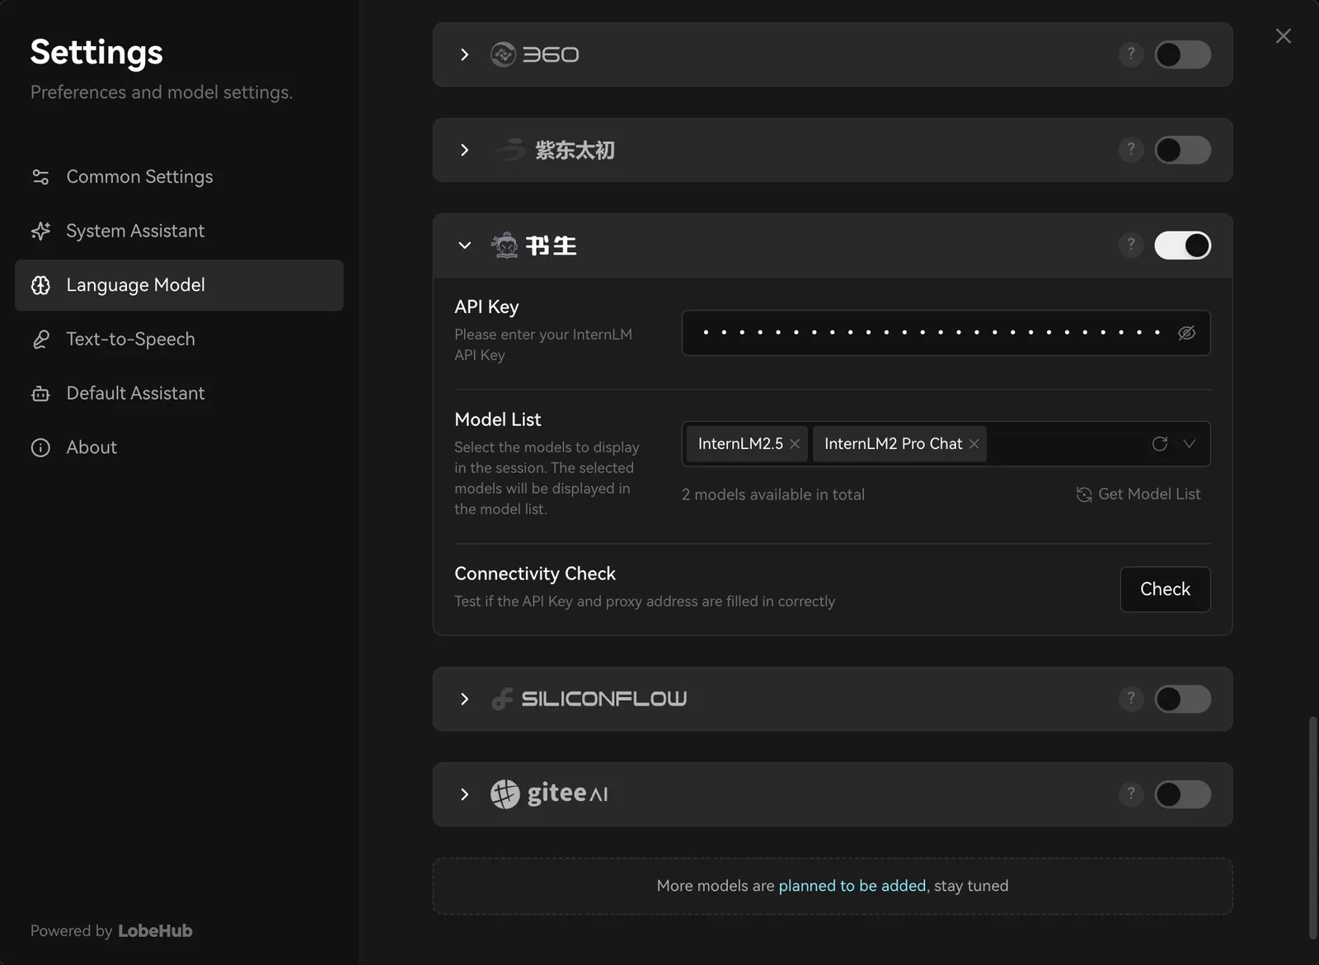Screen dimensions: 1319x965
Task: Click the refresh icon in model selector
Action: [x=1159, y=444]
